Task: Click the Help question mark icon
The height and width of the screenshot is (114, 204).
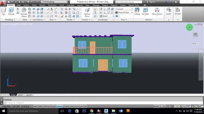Action: point(176,2)
